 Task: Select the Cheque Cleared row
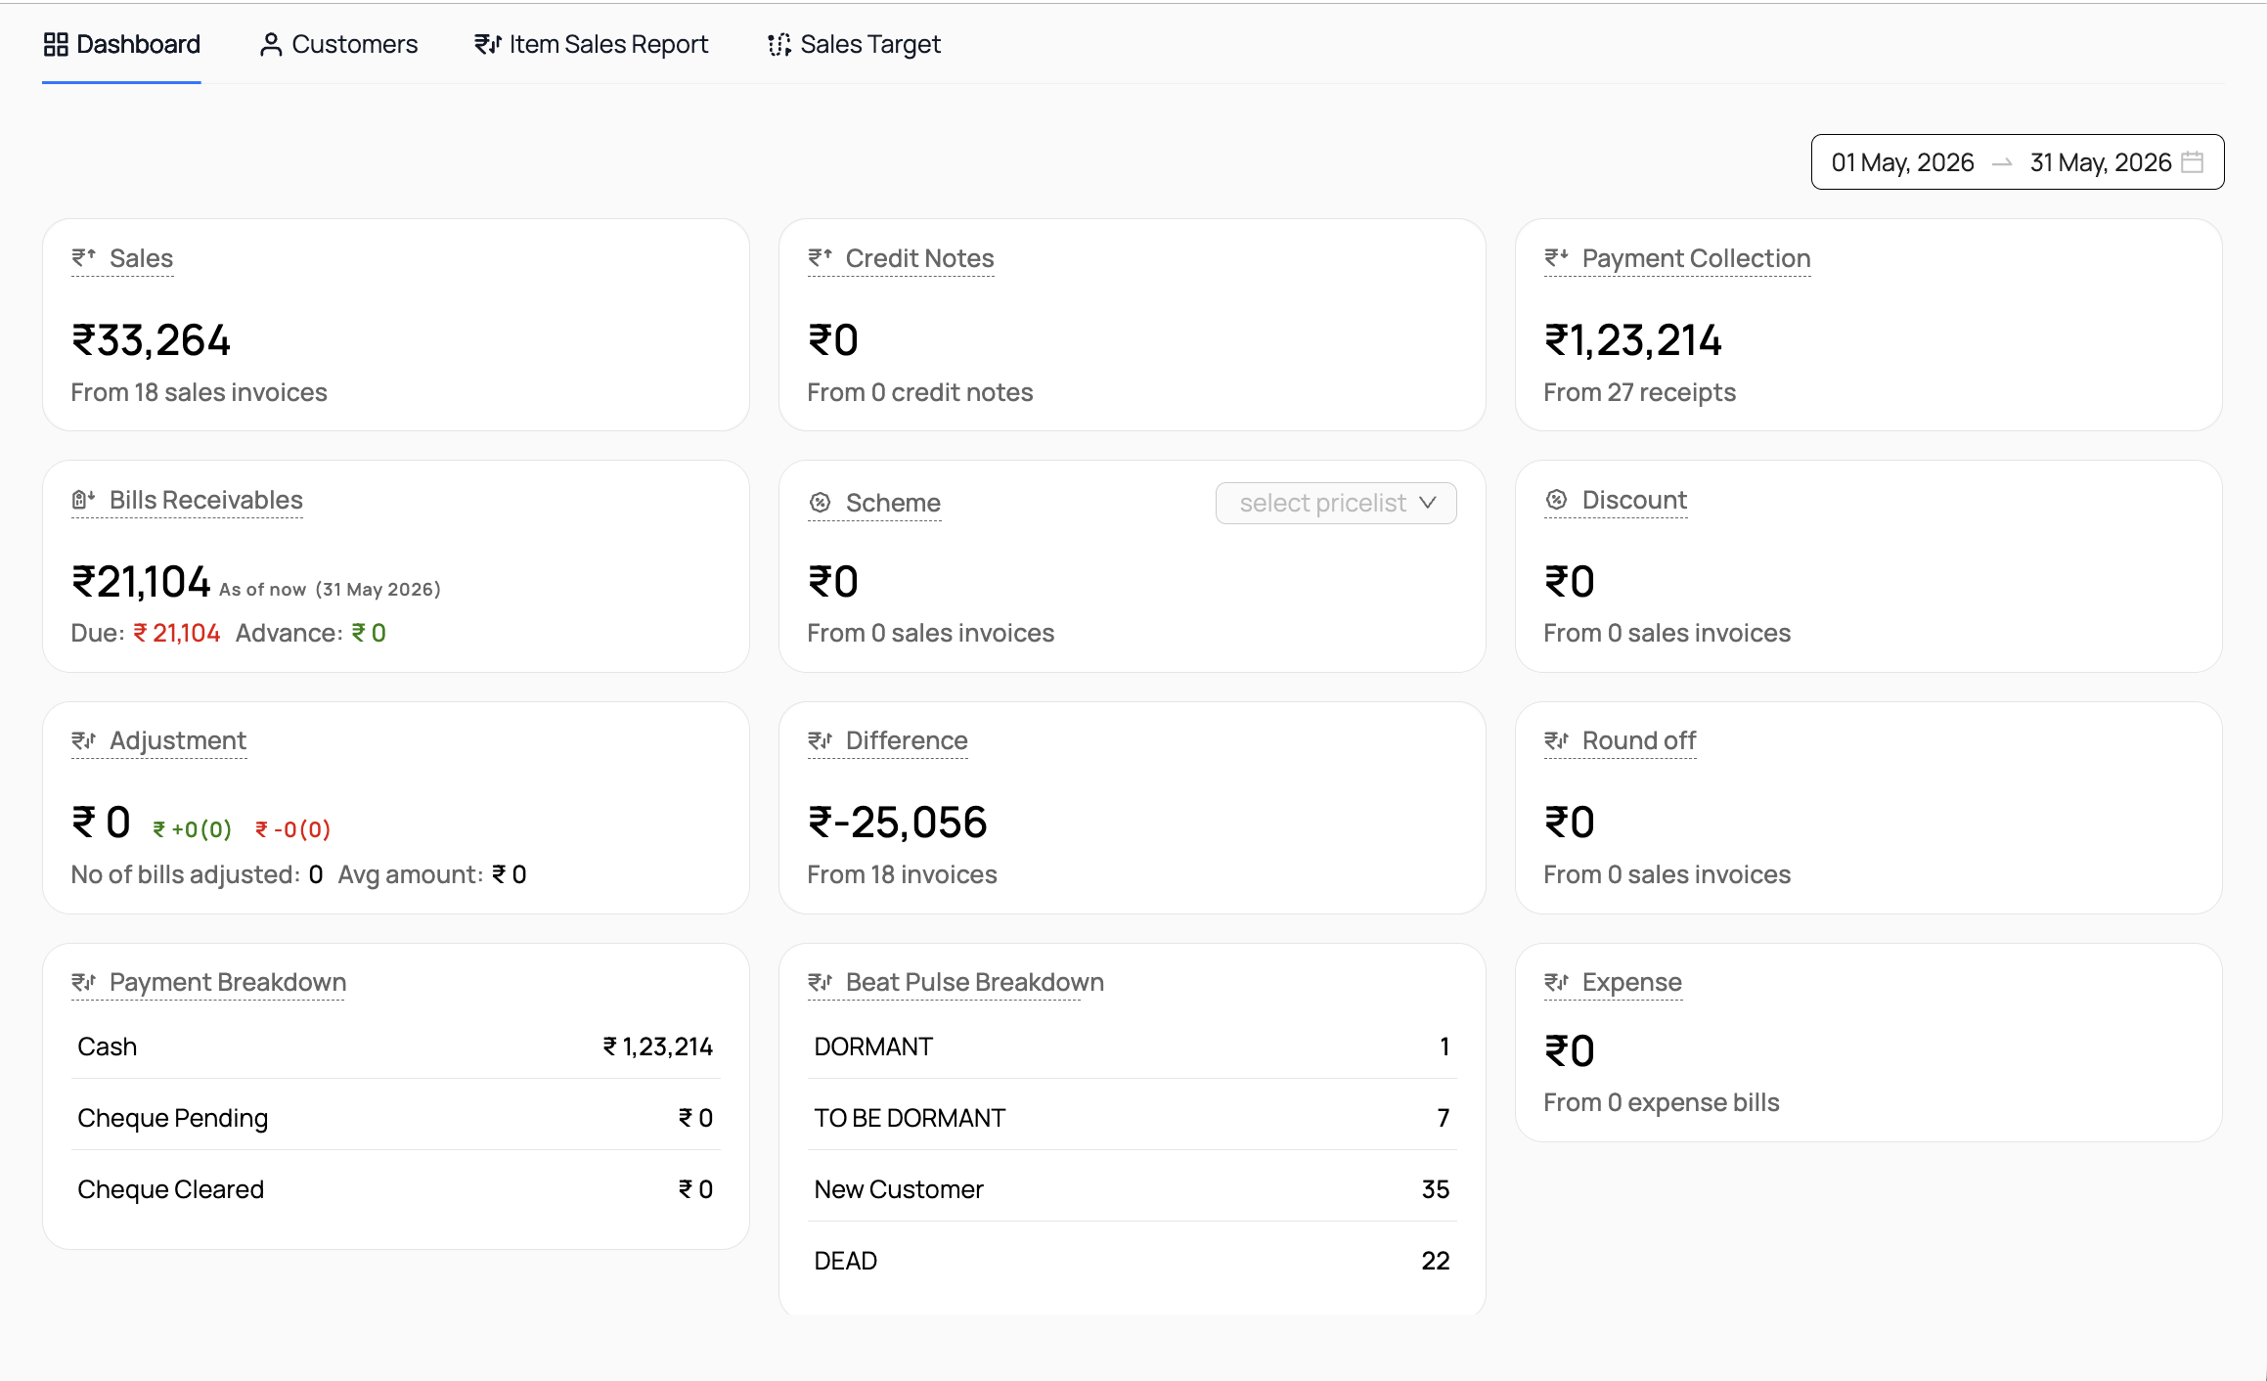tap(395, 1189)
